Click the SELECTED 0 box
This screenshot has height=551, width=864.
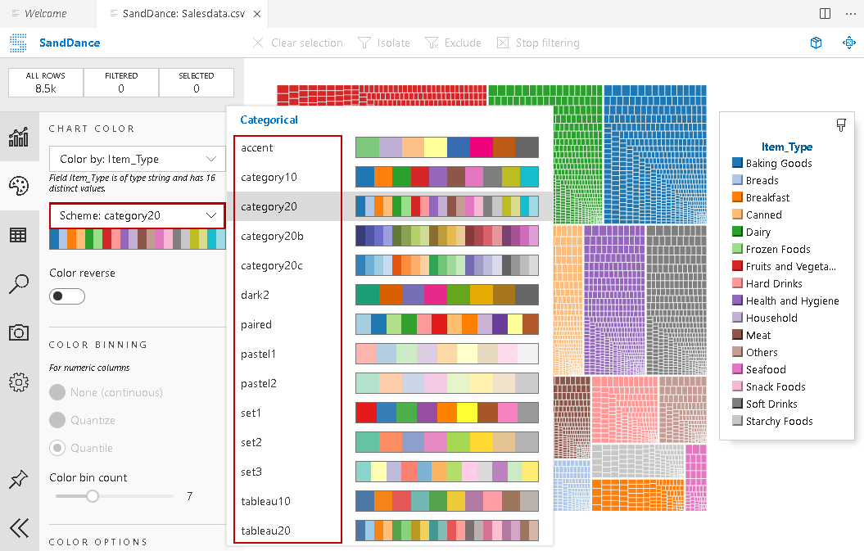tap(197, 83)
